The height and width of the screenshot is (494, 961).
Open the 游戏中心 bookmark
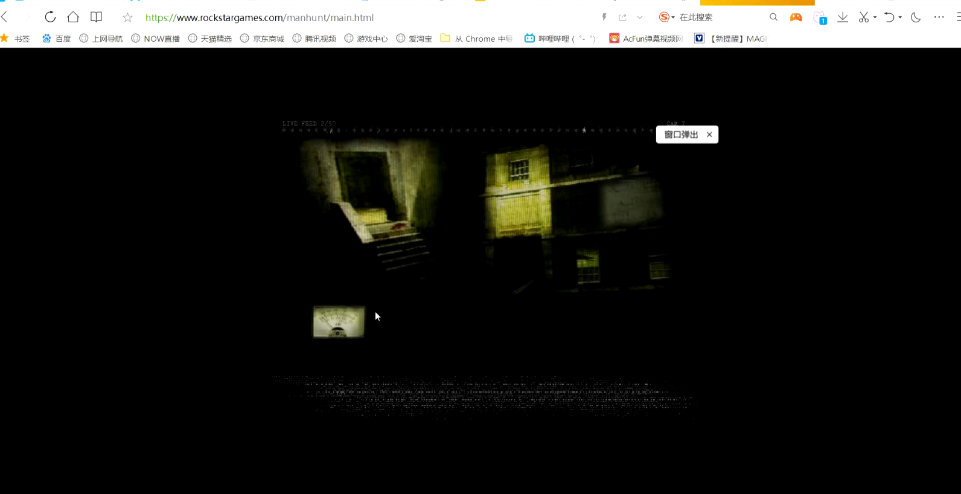click(x=366, y=39)
